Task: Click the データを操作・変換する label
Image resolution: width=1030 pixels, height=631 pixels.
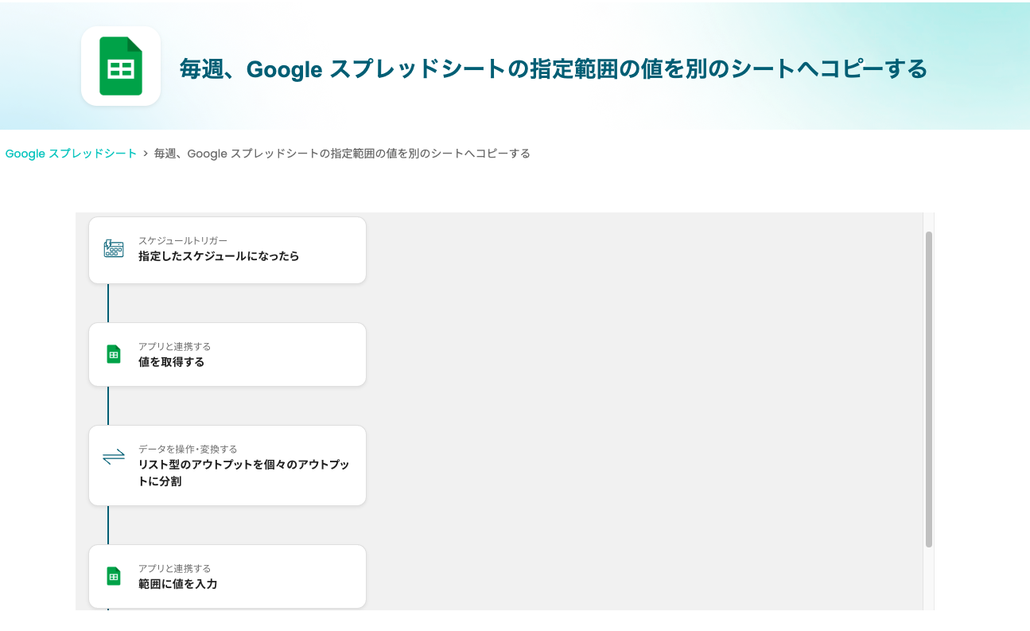Action: [x=188, y=449]
